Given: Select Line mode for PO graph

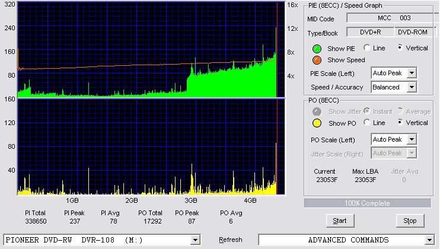Looking at the screenshot, I should tap(366, 123).
